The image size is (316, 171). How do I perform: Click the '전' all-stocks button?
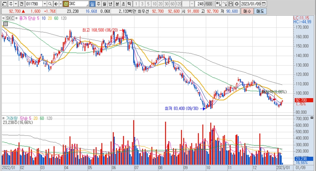(22, 4)
